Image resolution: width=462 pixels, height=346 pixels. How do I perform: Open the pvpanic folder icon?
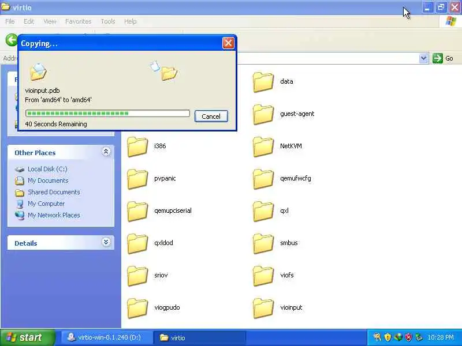tap(137, 179)
